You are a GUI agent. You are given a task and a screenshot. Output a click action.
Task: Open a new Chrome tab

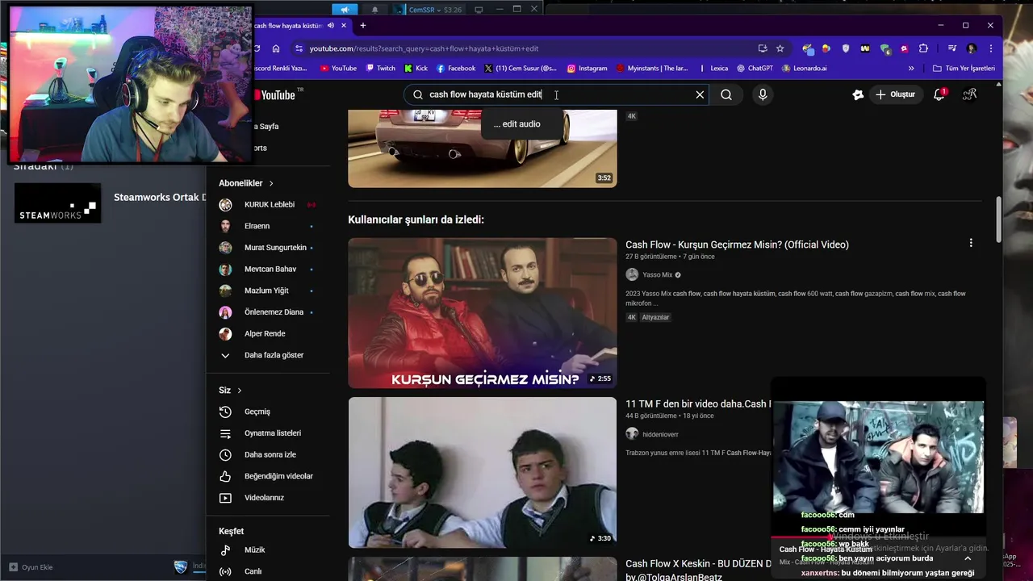click(x=362, y=26)
